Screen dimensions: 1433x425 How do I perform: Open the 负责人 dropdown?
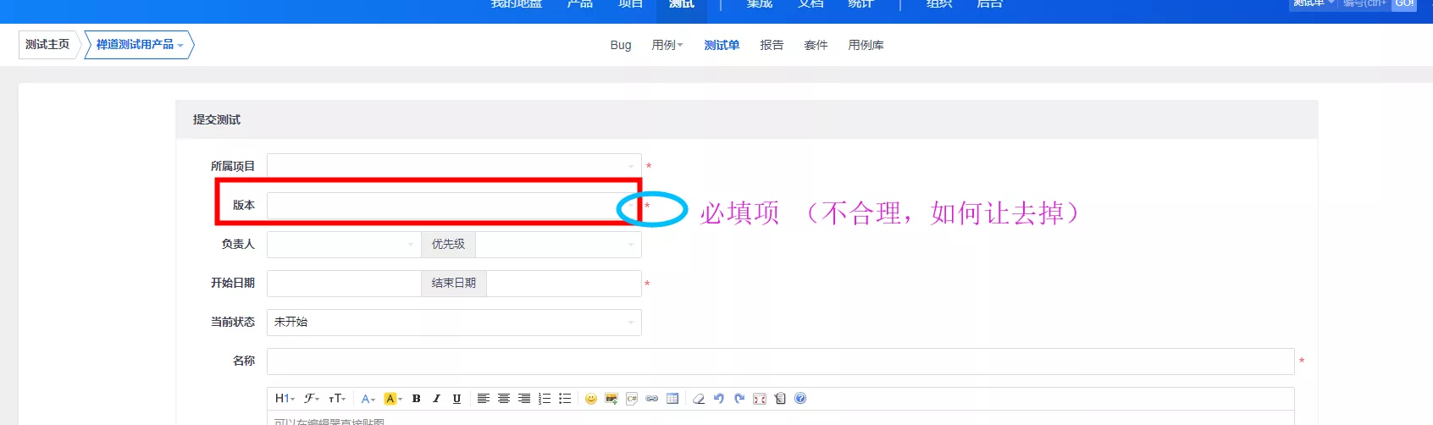pyautogui.click(x=344, y=245)
